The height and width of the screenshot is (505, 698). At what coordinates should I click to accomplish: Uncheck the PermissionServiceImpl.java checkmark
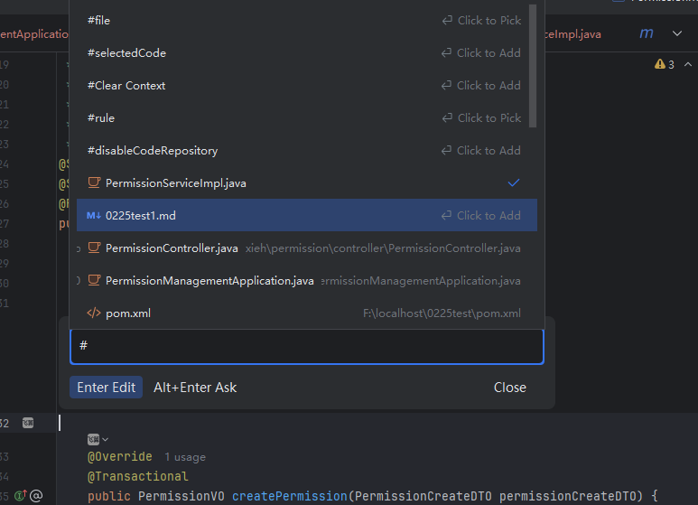(x=514, y=182)
